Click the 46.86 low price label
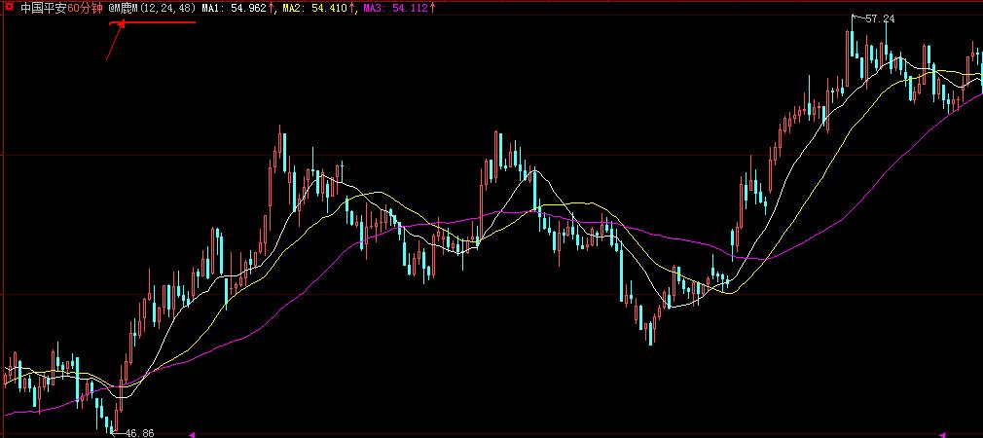 point(139,433)
